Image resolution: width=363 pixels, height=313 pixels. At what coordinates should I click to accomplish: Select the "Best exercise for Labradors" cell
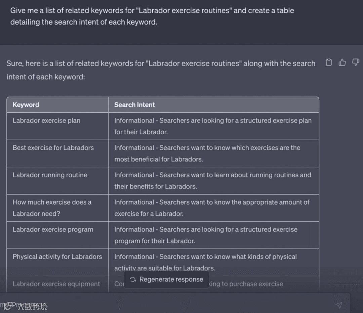pyautogui.click(x=53, y=148)
